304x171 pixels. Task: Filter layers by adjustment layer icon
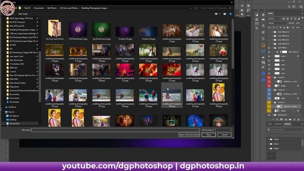[x=287, y=19]
